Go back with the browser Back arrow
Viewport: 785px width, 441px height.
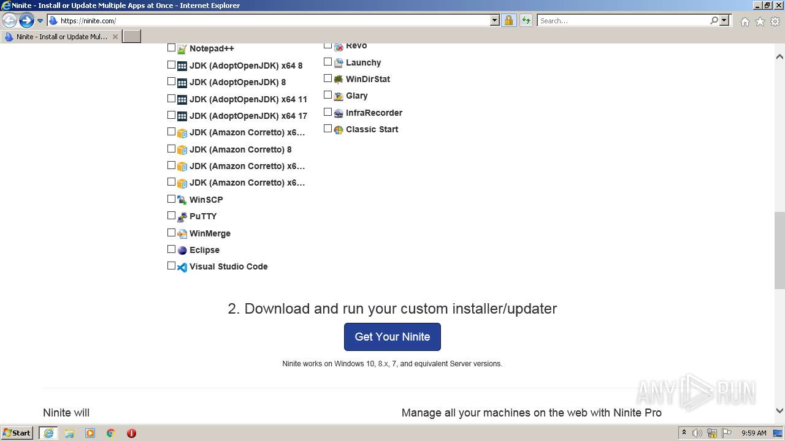coord(9,20)
